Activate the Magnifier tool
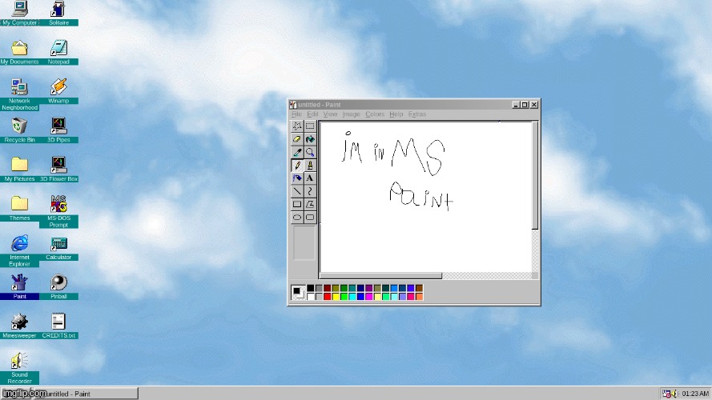 tap(310, 152)
